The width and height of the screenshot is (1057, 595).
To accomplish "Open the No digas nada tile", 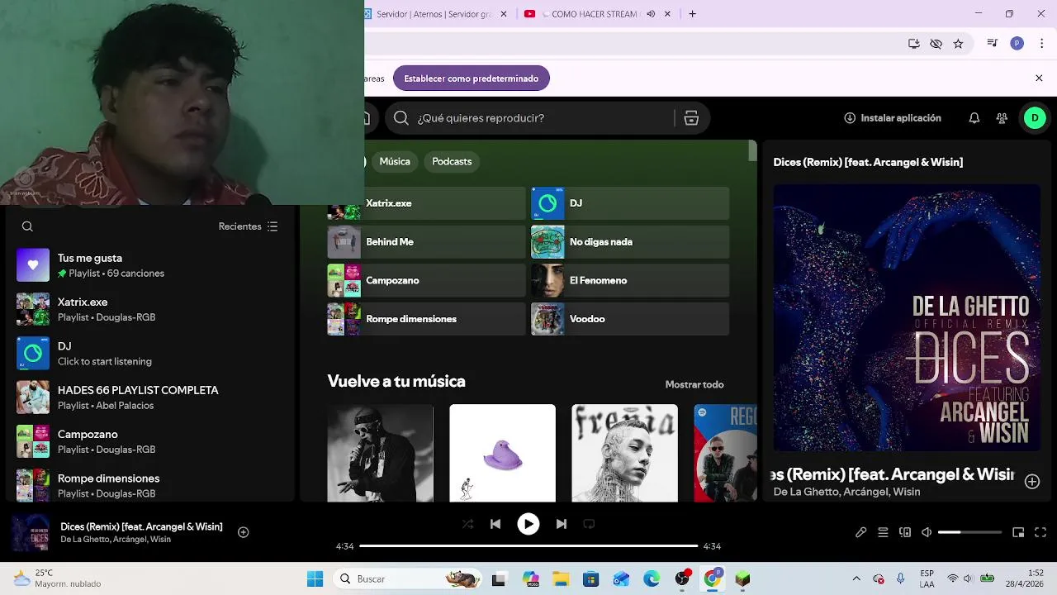I will pos(630,242).
